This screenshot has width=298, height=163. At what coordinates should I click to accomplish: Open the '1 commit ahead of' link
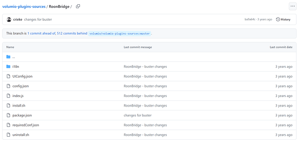coord(41,33)
